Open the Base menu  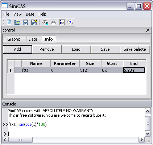pyautogui.click(x=30, y=14)
